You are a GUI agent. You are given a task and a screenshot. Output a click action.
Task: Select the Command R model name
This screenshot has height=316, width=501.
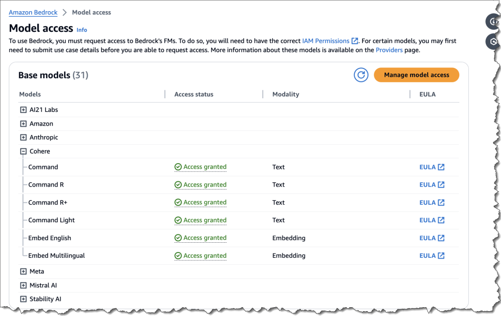(x=46, y=185)
